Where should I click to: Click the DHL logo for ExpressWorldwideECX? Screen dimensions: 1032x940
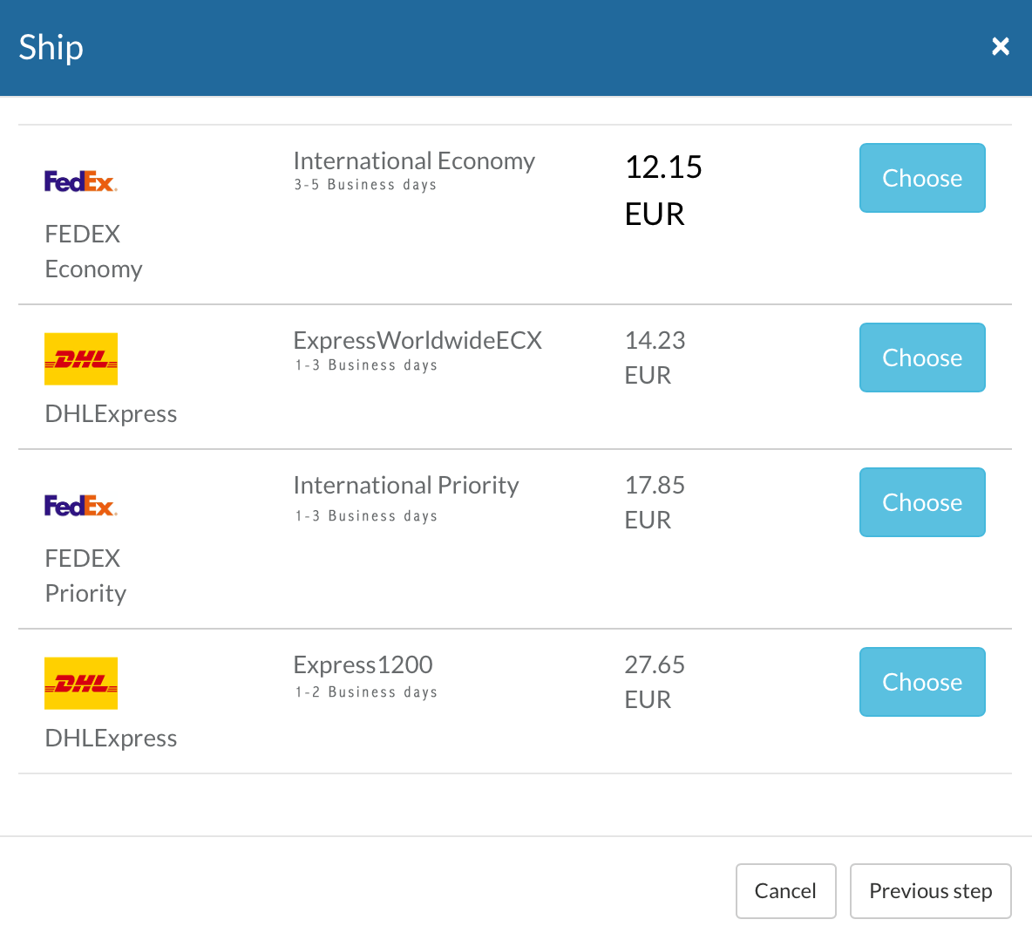coord(81,358)
